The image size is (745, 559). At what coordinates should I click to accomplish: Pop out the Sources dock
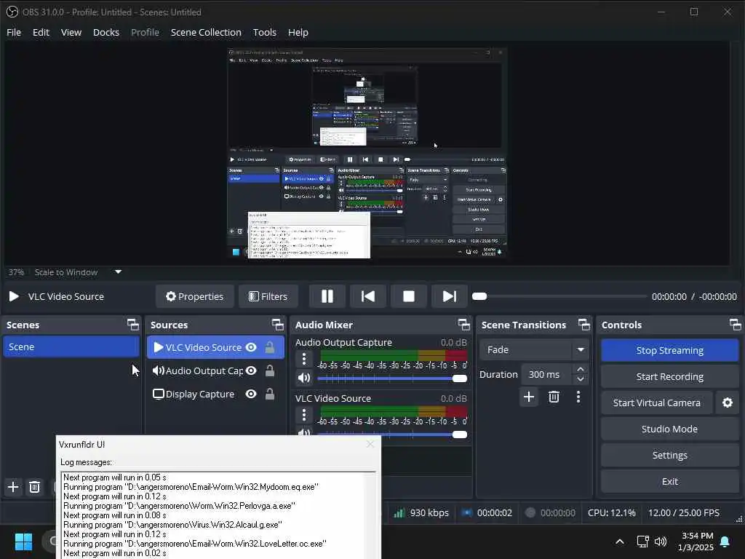tap(277, 325)
